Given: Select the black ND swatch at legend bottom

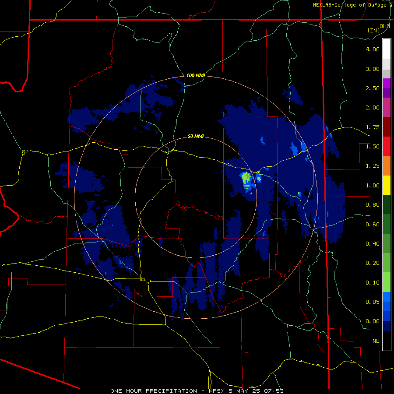Looking at the screenshot, I should pyautogui.click(x=387, y=341).
